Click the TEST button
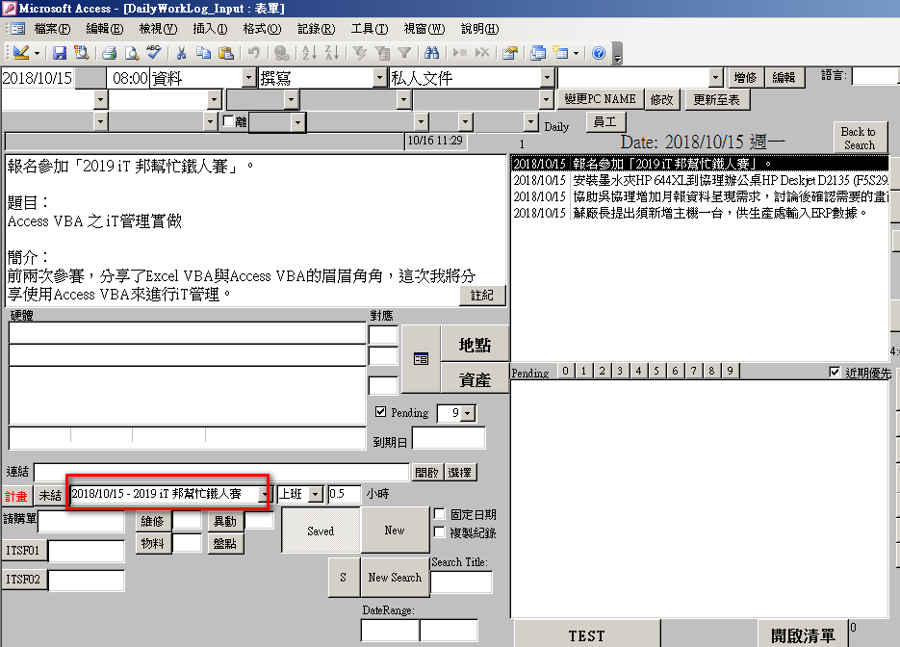Screen dimensions: 900x647 586,635
